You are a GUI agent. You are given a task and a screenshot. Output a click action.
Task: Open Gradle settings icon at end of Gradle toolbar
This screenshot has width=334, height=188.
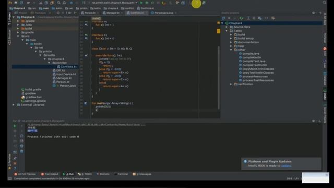(x=273, y=18)
